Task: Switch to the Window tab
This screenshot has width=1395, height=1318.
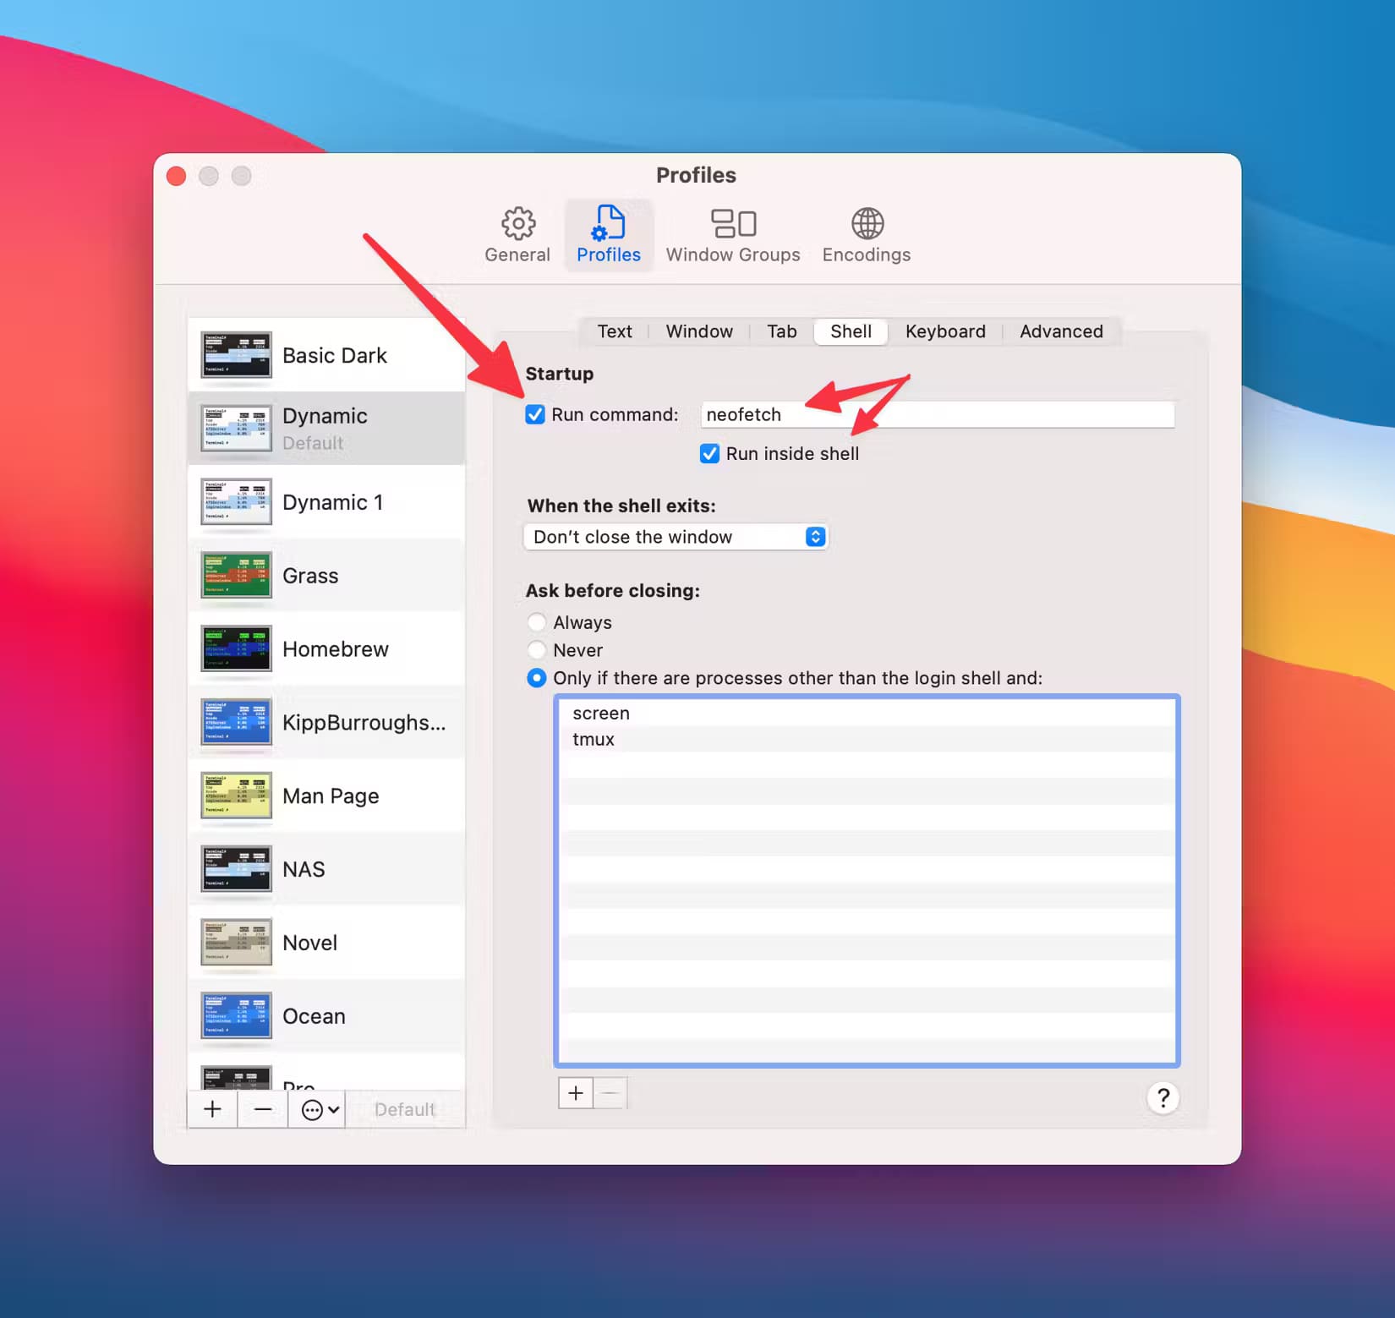Action: coord(699,331)
